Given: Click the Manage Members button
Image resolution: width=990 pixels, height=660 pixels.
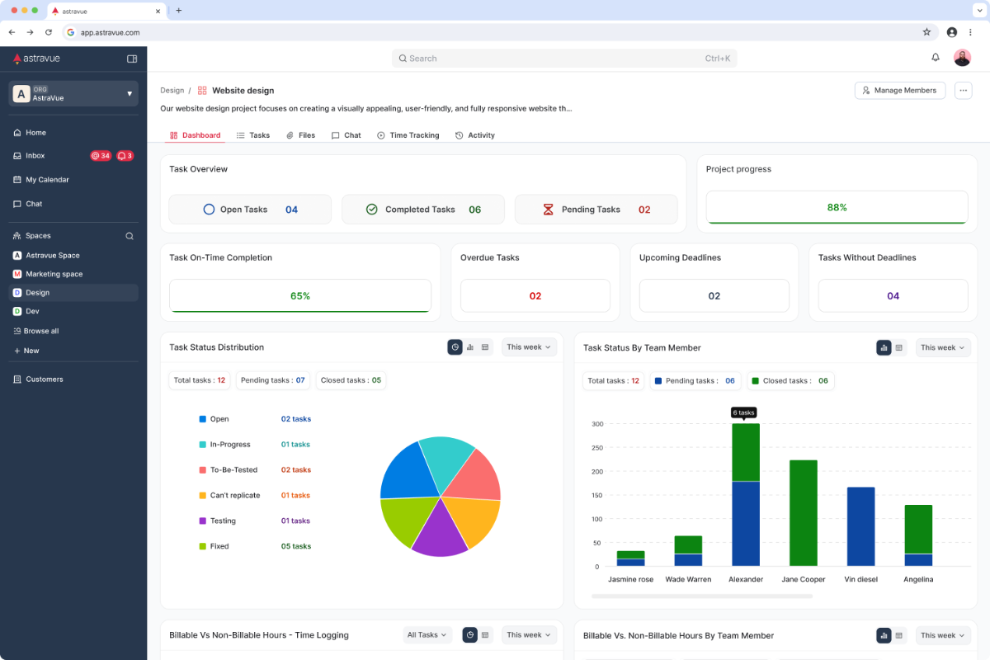Looking at the screenshot, I should 899,91.
